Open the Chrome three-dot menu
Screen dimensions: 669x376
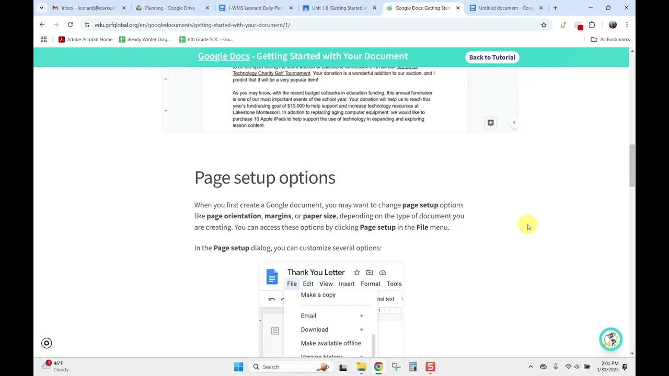pos(627,25)
